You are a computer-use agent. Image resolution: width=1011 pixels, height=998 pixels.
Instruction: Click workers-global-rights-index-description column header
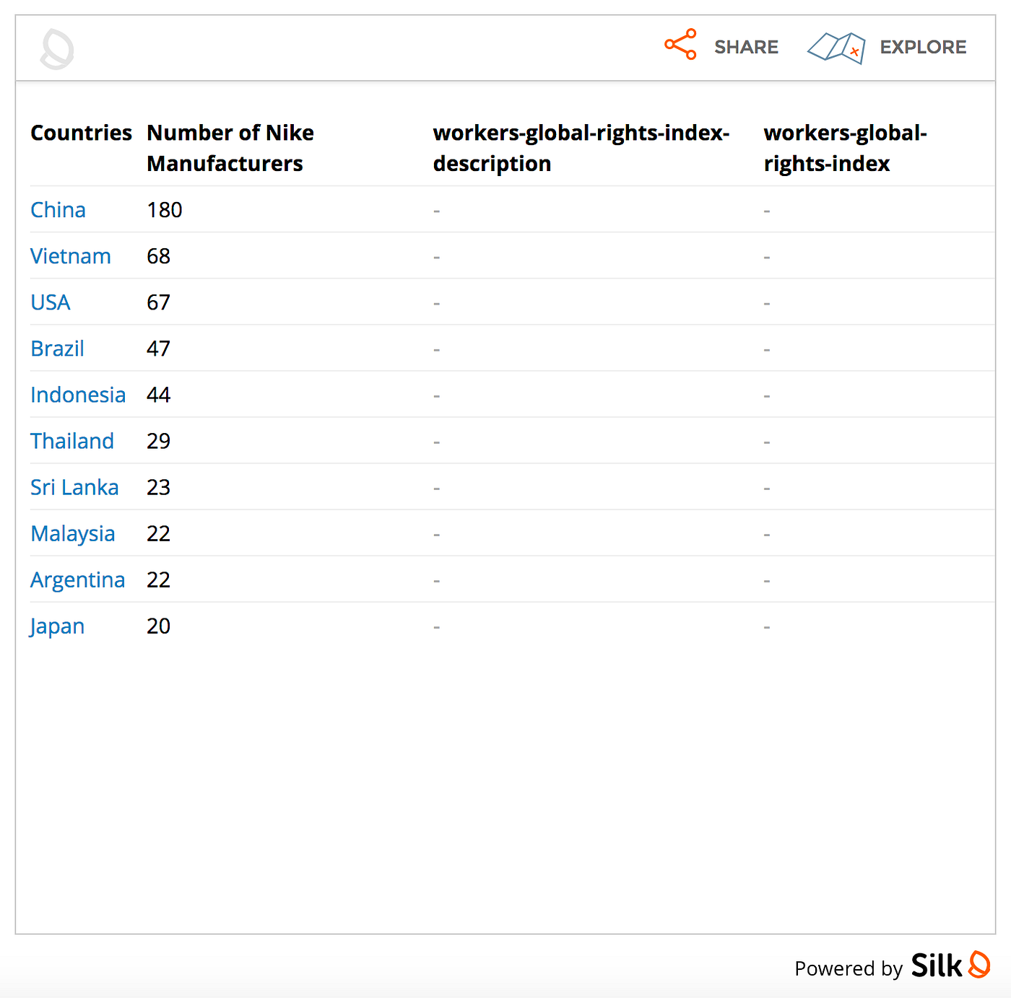click(x=581, y=148)
